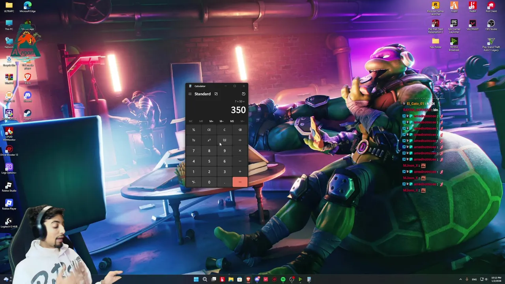Select the RedM desktop shortcut
The width and height of the screenshot is (505, 284).
472,7
